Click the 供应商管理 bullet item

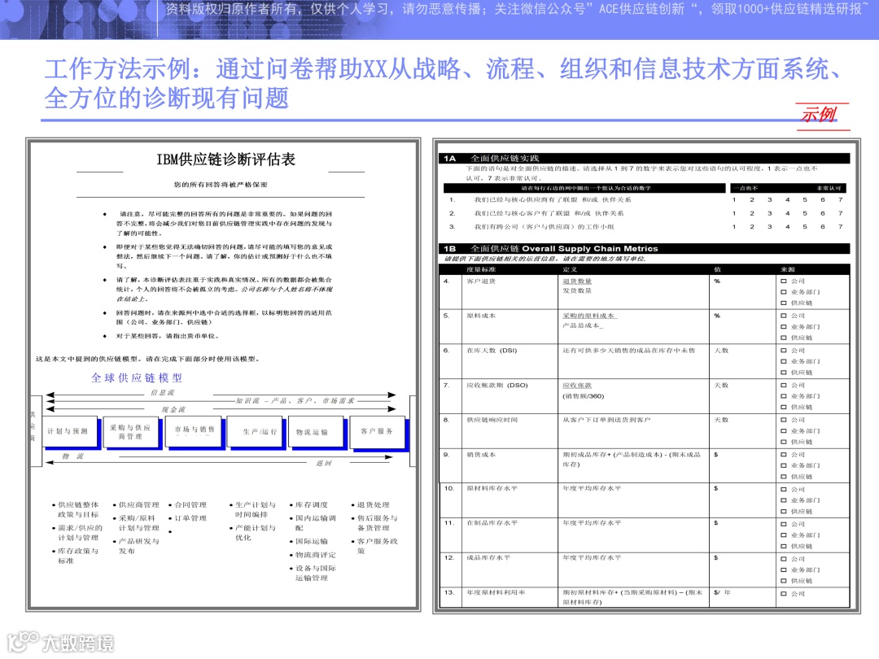click(x=139, y=505)
